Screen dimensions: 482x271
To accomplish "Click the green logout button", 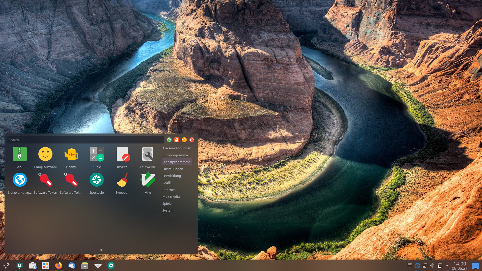I will pos(169,140).
